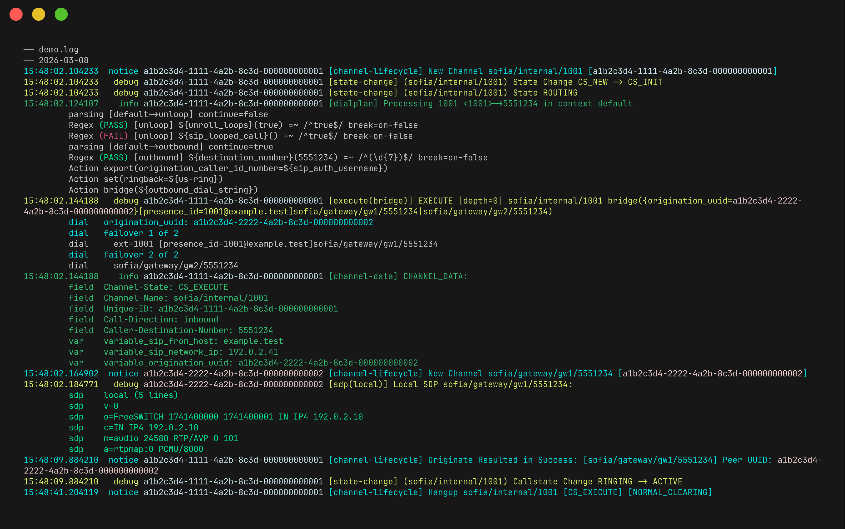845x529 pixels.
Task: Click var variable_sip_from_host: example.test
Action: point(176,341)
